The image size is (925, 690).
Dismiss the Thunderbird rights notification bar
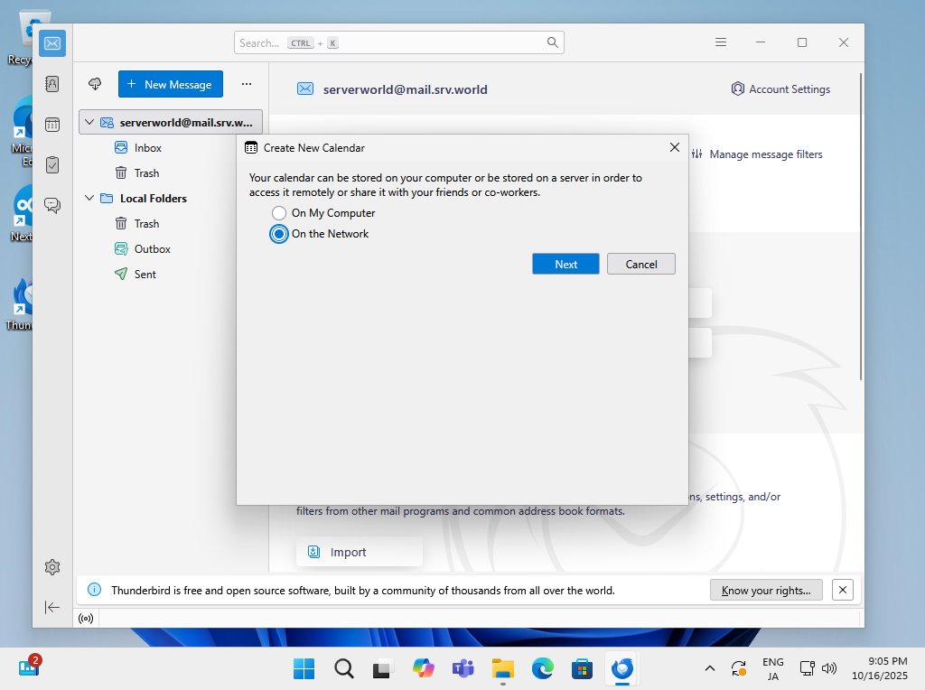click(842, 590)
